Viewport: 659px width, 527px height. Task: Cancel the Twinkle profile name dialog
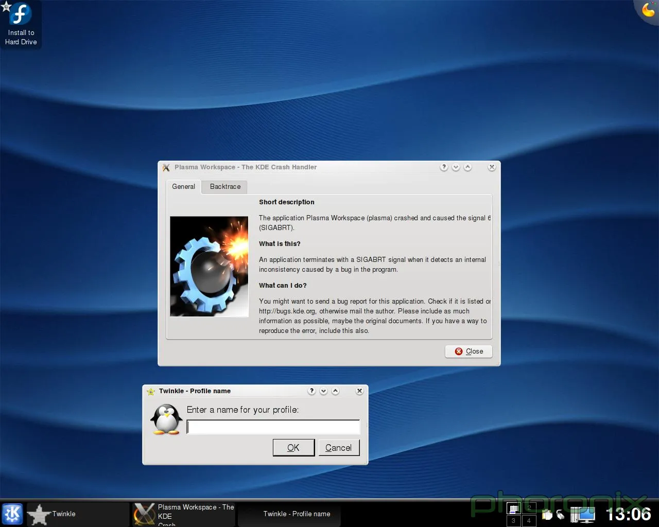339,448
